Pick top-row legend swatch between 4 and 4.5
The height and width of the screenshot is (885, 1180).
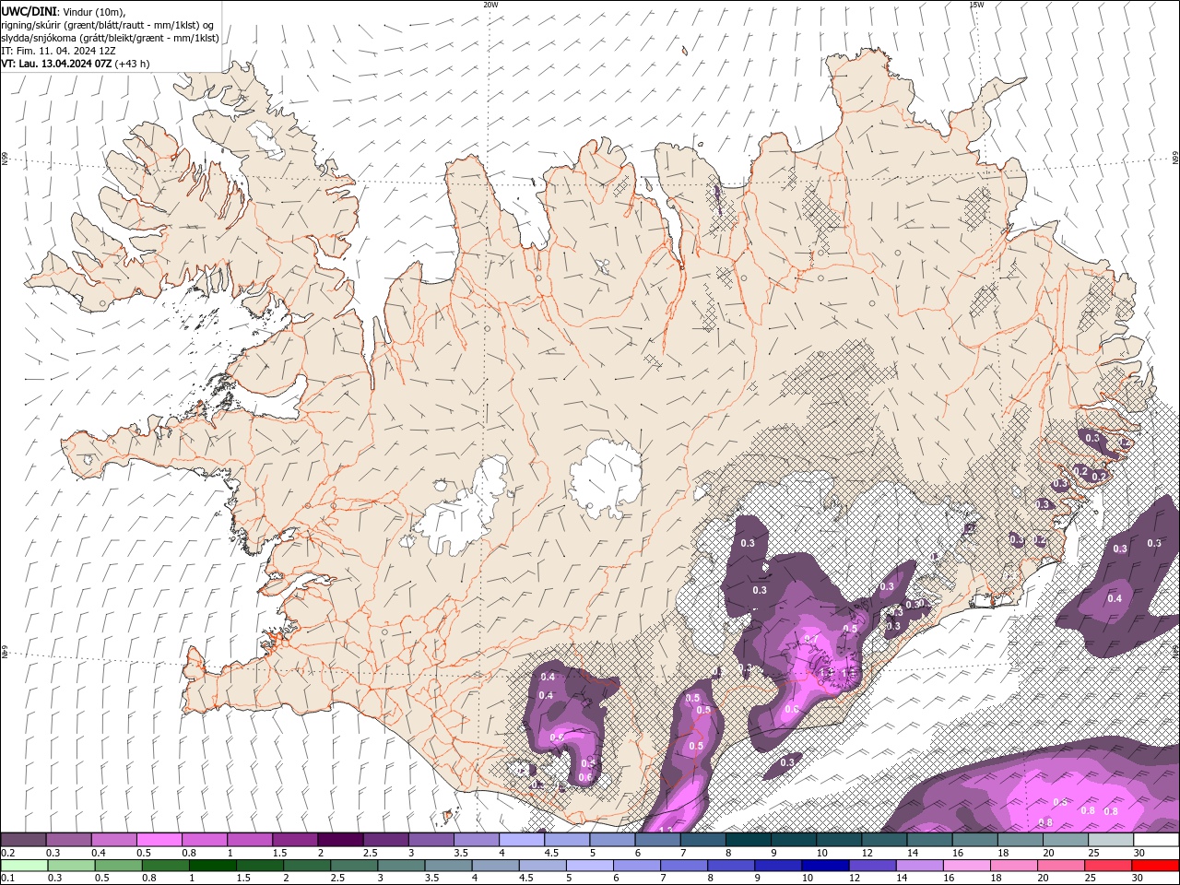point(522,840)
